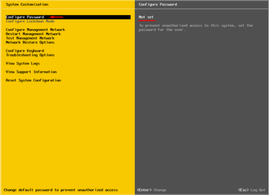Select Test Management Network
The width and height of the screenshot is (269, 195).
[x=30, y=38]
